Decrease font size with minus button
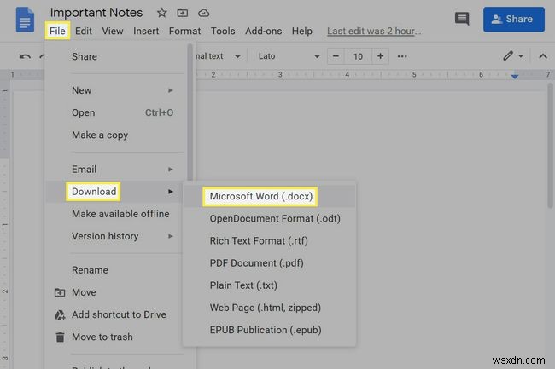Image resolution: width=555 pixels, height=369 pixels. tap(336, 56)
